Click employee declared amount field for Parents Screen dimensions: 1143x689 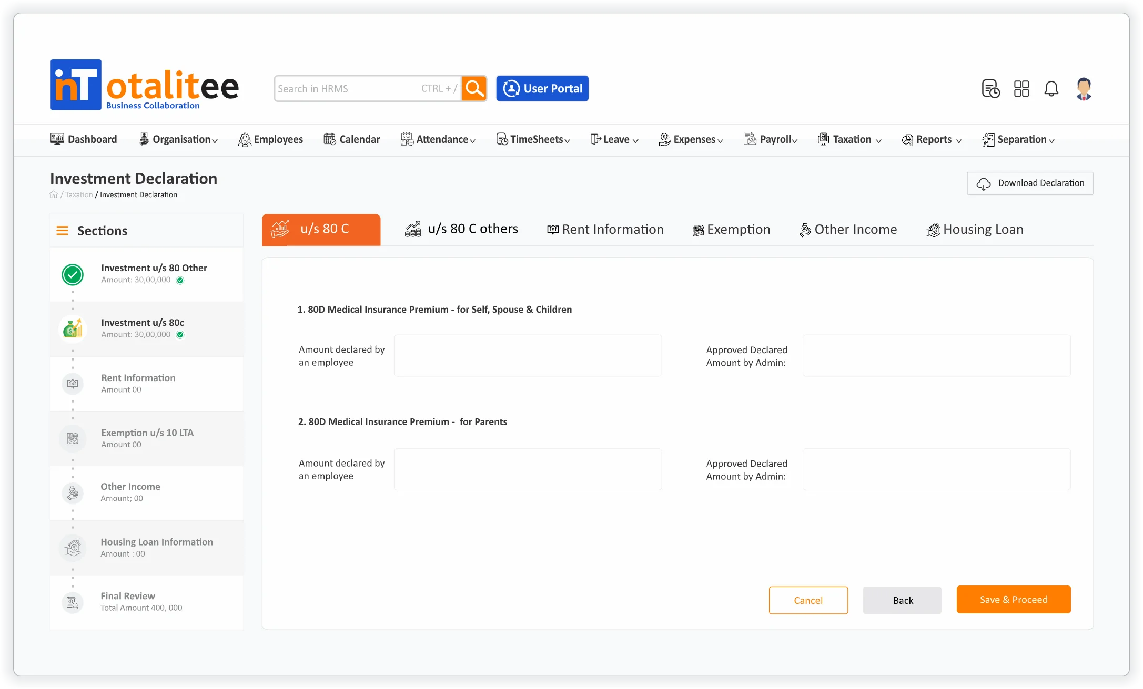pos(528,469)
